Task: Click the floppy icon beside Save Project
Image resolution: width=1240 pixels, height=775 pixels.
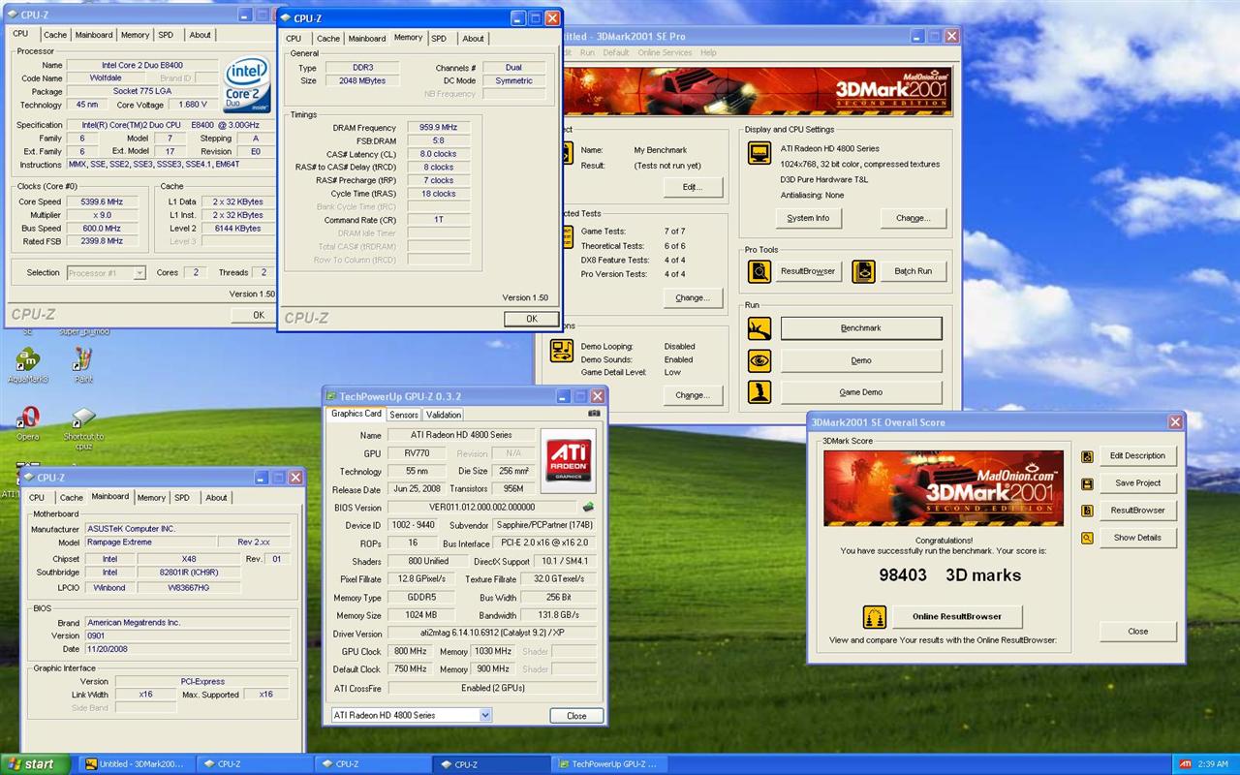Action: 1087,483
